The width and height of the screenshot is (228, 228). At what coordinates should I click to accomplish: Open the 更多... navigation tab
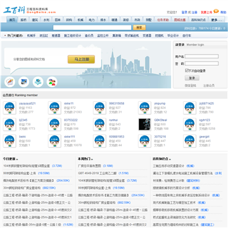coord(217,20)
